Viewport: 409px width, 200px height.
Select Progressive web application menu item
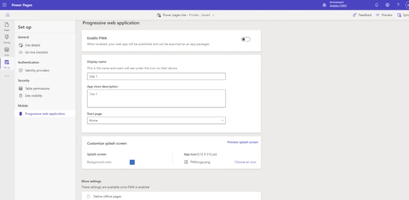point(45,114)
